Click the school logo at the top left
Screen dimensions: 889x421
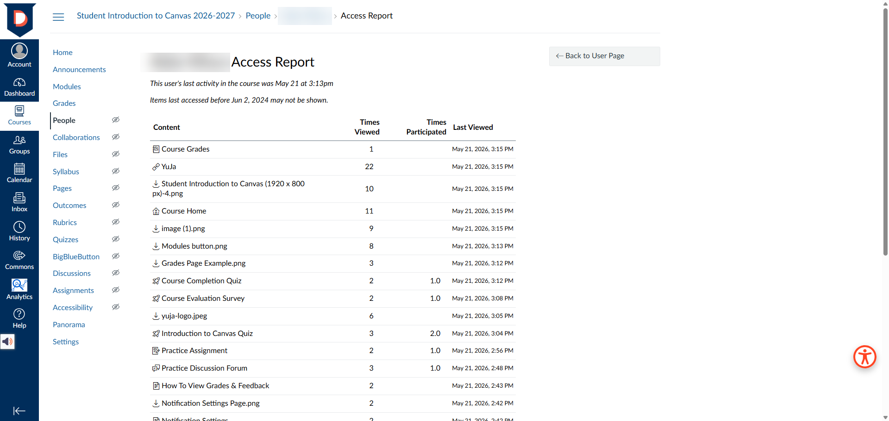tap(19, 19)
